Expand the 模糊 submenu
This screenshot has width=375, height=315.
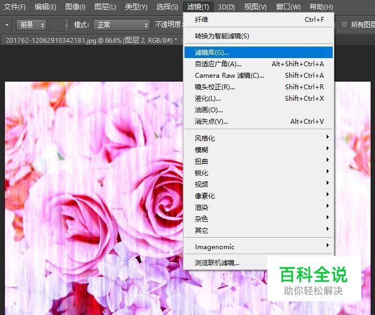[259, 150]
